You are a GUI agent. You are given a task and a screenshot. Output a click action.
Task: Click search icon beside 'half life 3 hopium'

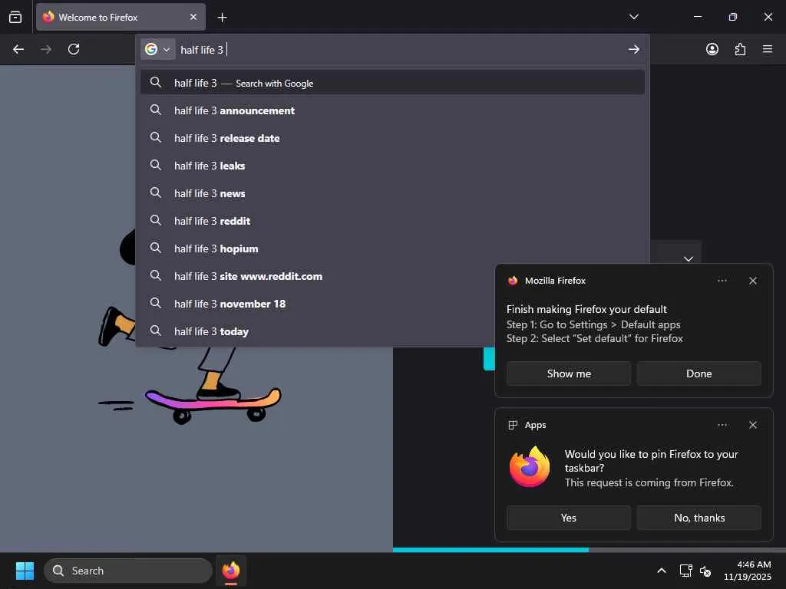156,248
